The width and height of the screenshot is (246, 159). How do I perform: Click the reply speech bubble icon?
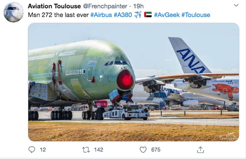32,149
